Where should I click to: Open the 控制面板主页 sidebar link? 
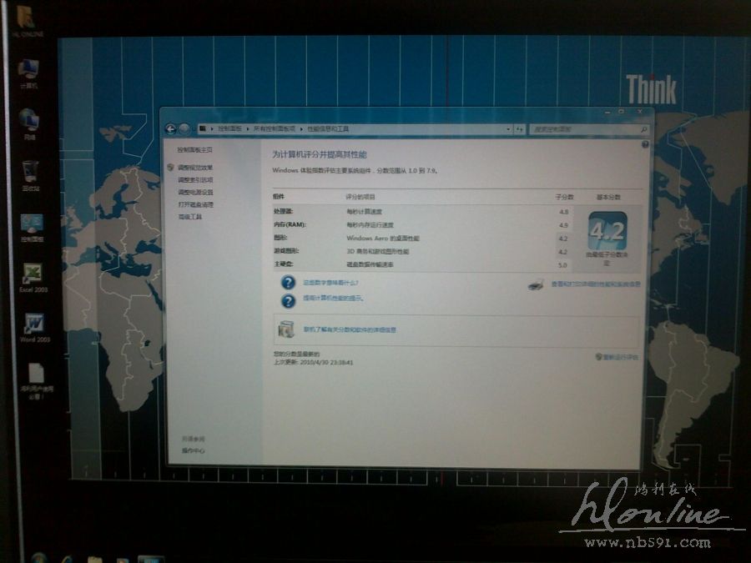pos(194,150)
